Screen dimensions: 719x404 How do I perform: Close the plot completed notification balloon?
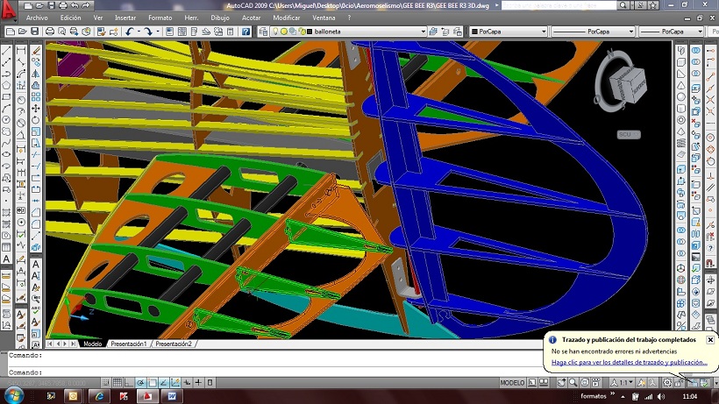(x=709, y=339)
